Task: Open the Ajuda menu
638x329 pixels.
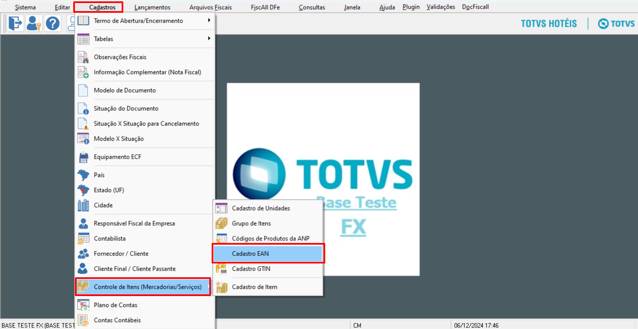Action: (x=387, y=7)
